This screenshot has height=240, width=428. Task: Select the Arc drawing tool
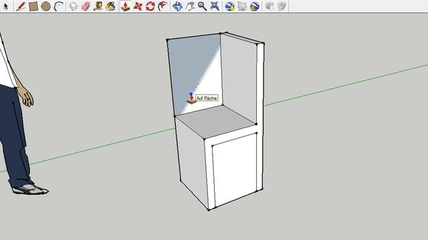pyautogui.click(x=58, y=6)
